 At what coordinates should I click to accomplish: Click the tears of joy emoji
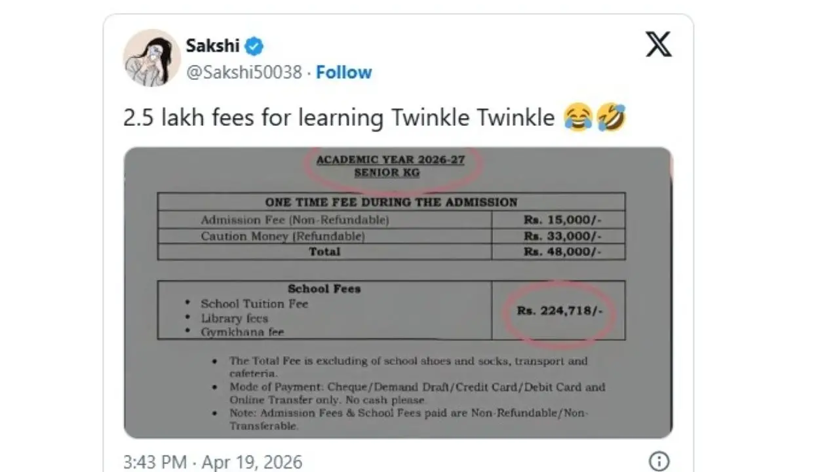(x=578, y=119)
